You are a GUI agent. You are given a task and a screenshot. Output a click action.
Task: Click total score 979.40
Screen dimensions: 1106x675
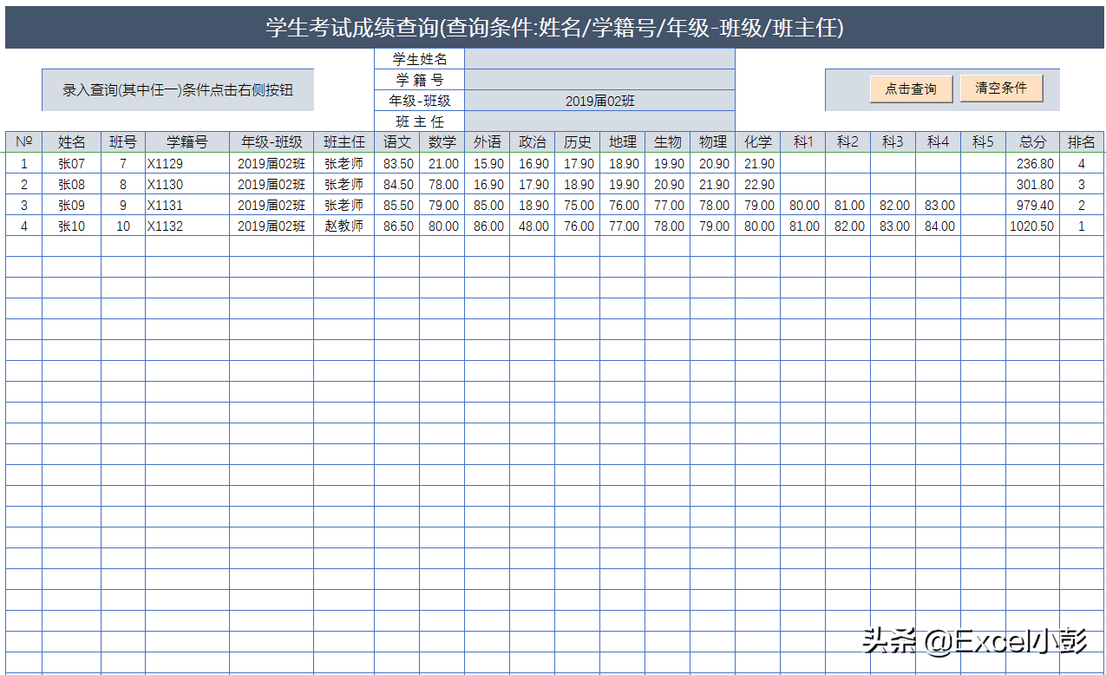tap(1033, 206)
